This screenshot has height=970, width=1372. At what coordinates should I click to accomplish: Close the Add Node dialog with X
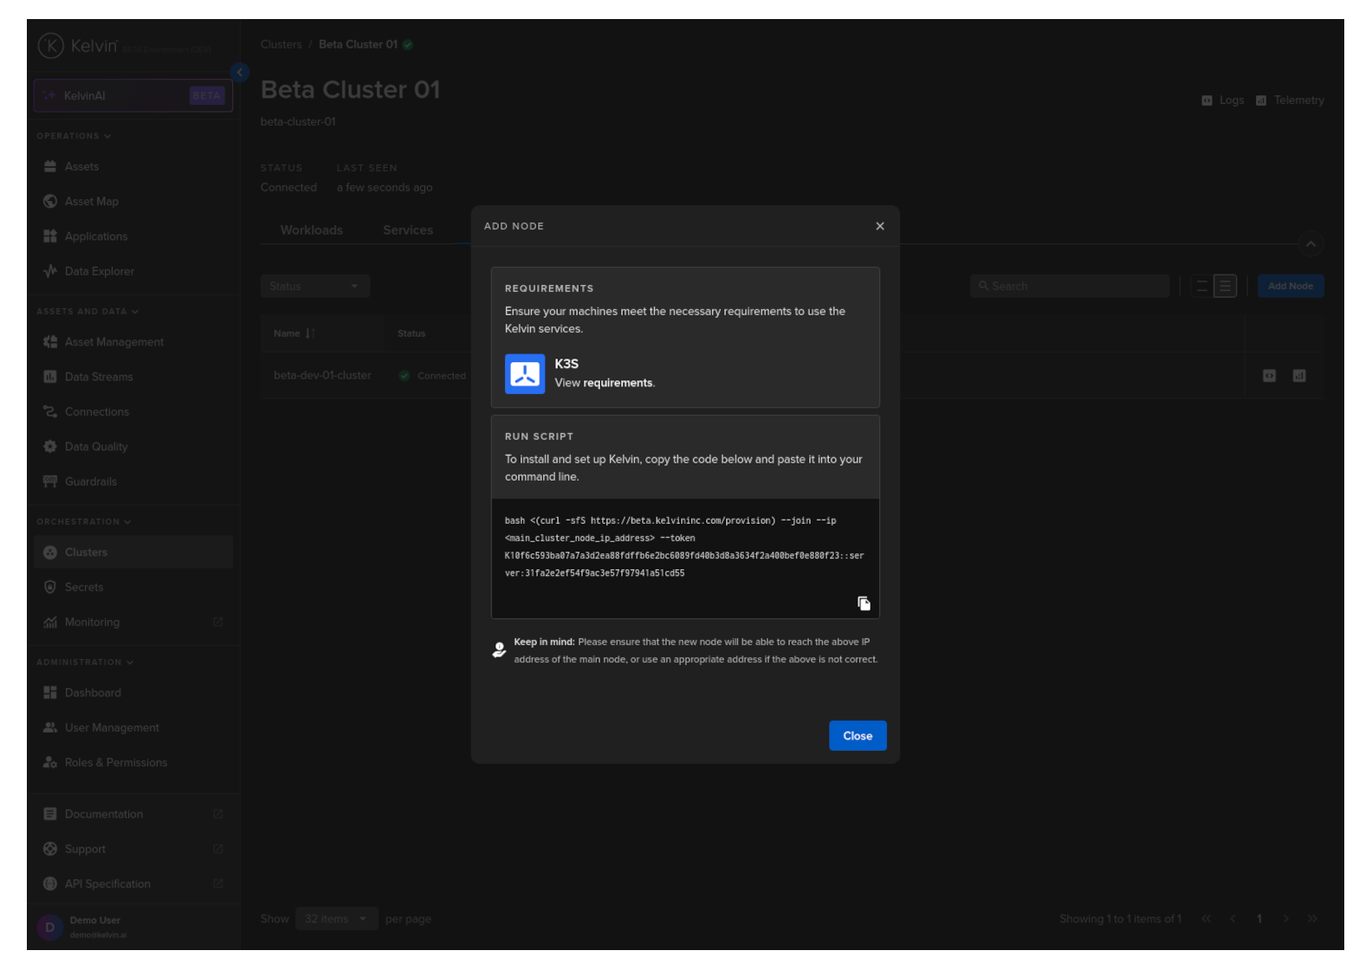[x=879, y=226]
